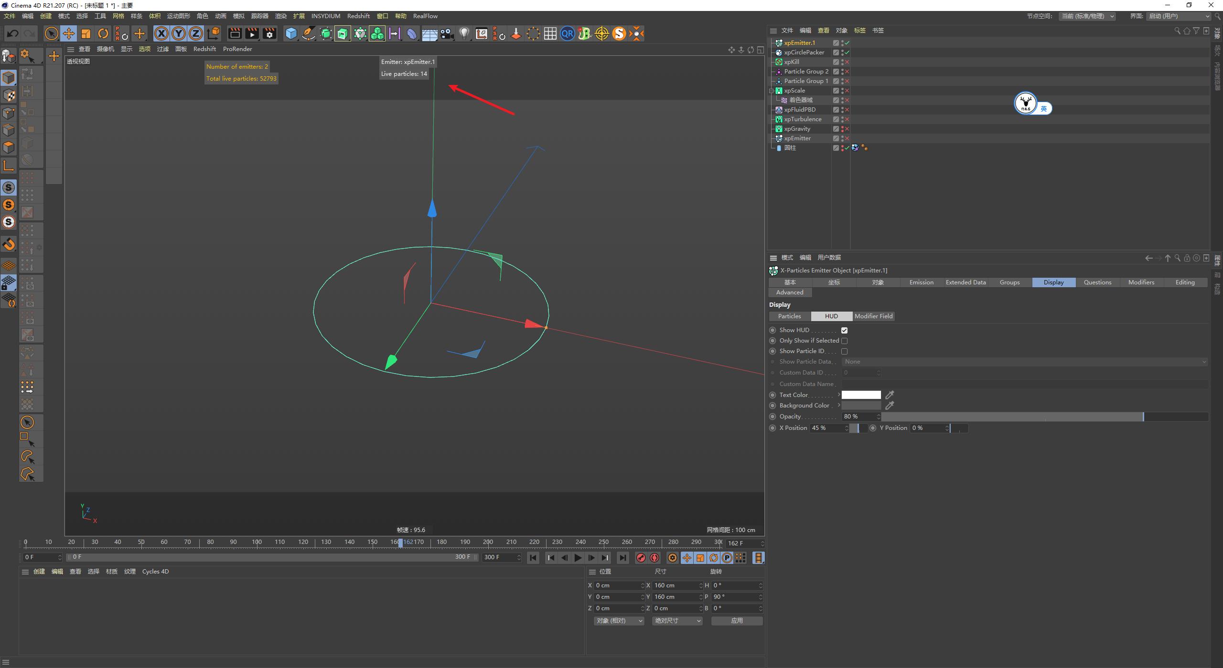Switch to the Emission tab
This screenshot has height=668, width=1223.
pyautogui.click(x=921, y=282)
